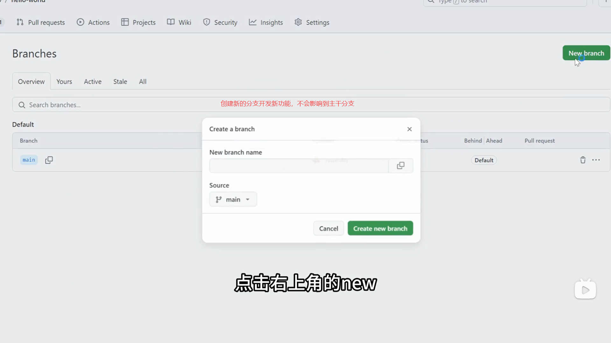Image resolution: width=611 pixels, height=343 pixels.
Task: Select the Yours branches tab
Action: click(x=64, y=82)
